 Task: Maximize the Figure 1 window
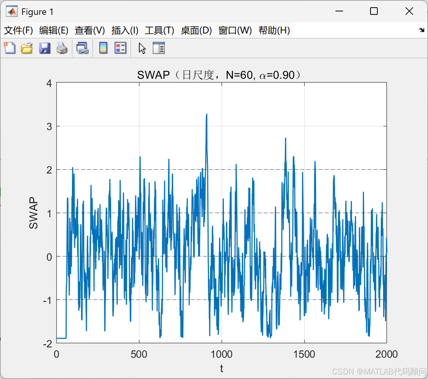point(374,11)
